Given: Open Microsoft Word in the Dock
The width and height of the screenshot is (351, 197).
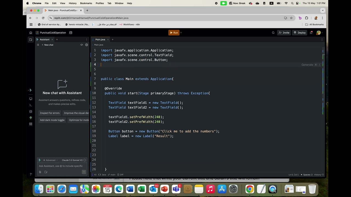Looking at the screenshot, I should [x=130, y=189].
